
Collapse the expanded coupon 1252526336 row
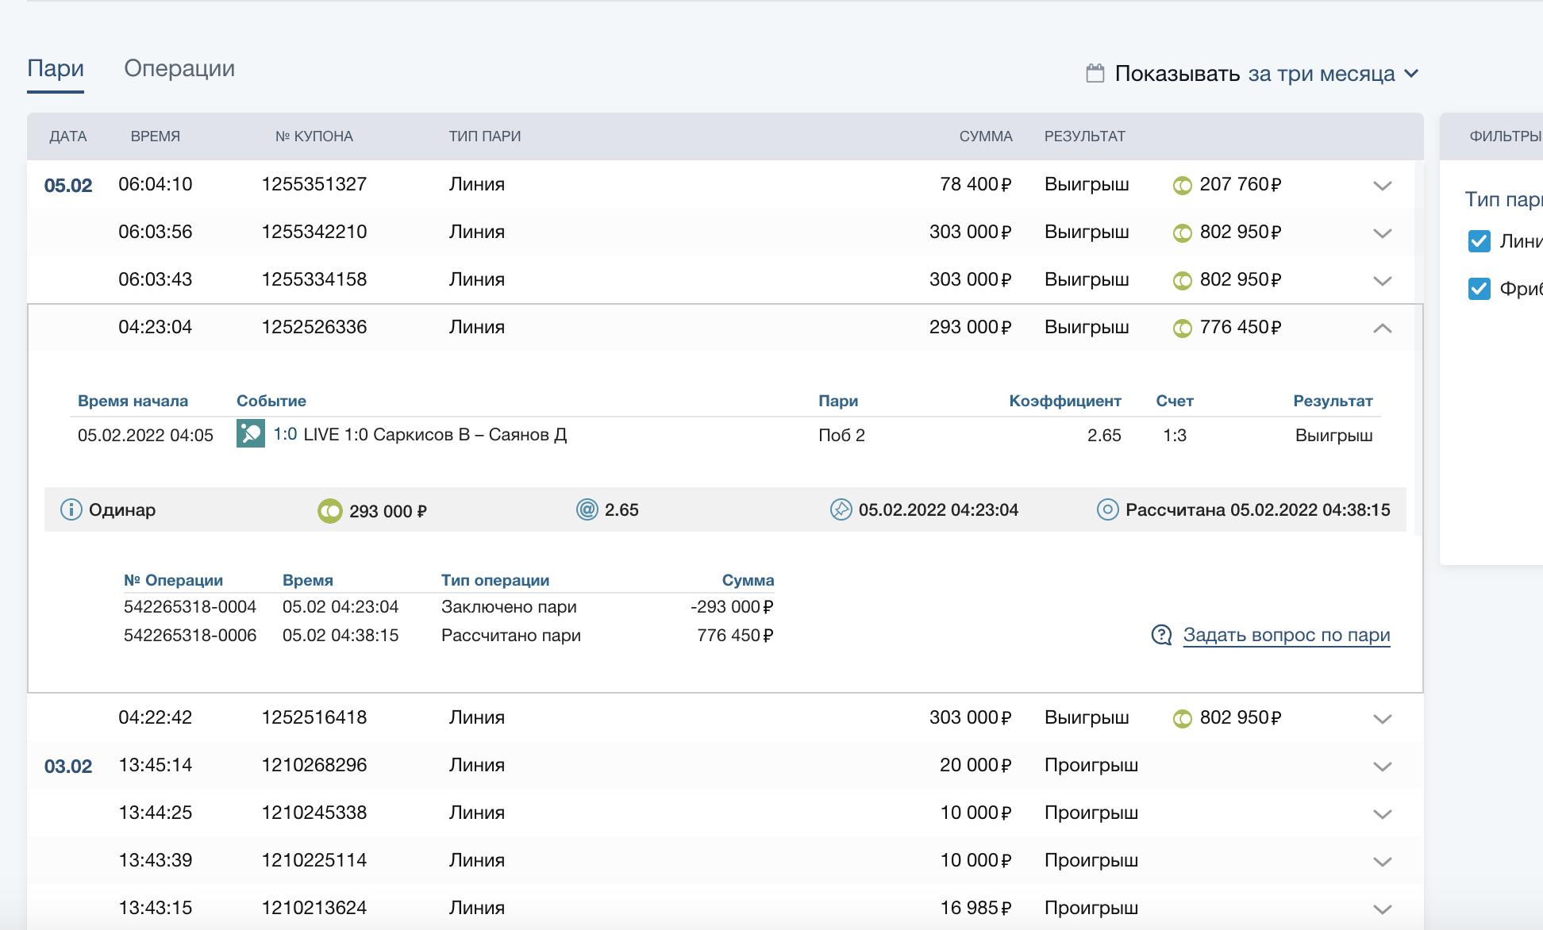coord(1382,328)
